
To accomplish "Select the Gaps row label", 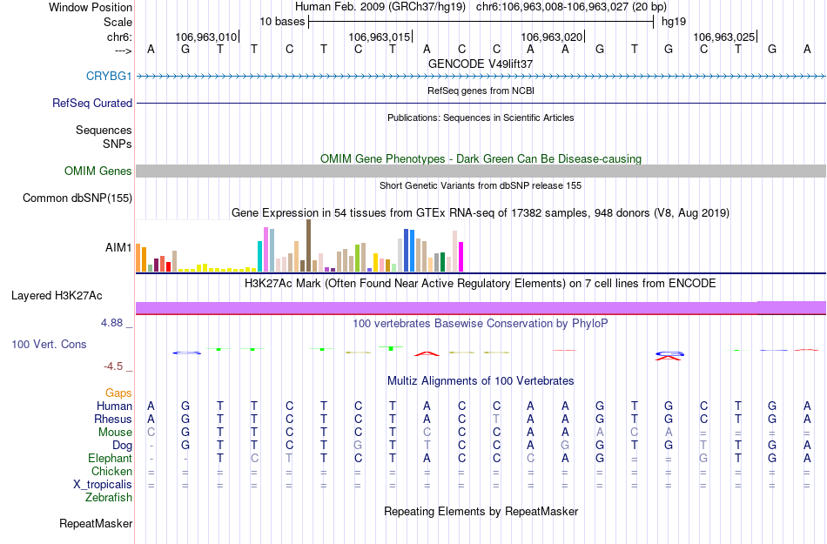I will coord(118,393).
